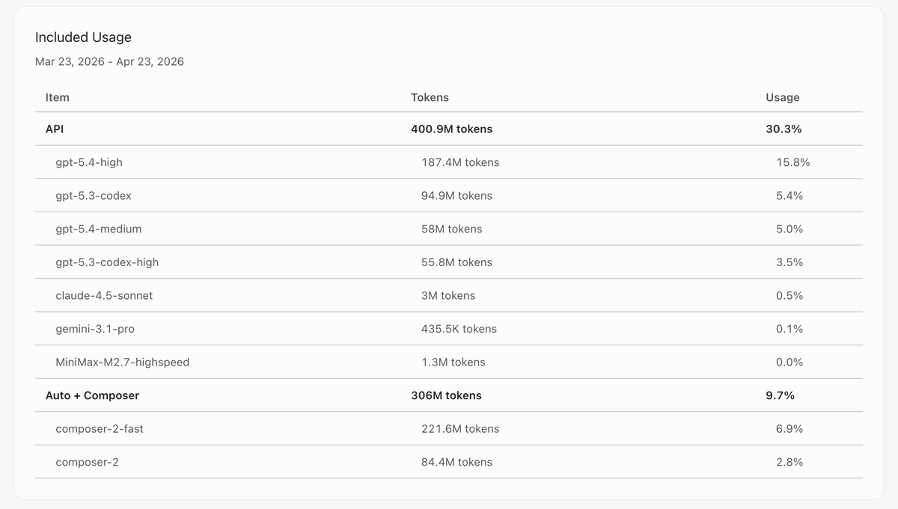Select the Auto + Composer group label
898x509 pixels.
click(92, 395)
